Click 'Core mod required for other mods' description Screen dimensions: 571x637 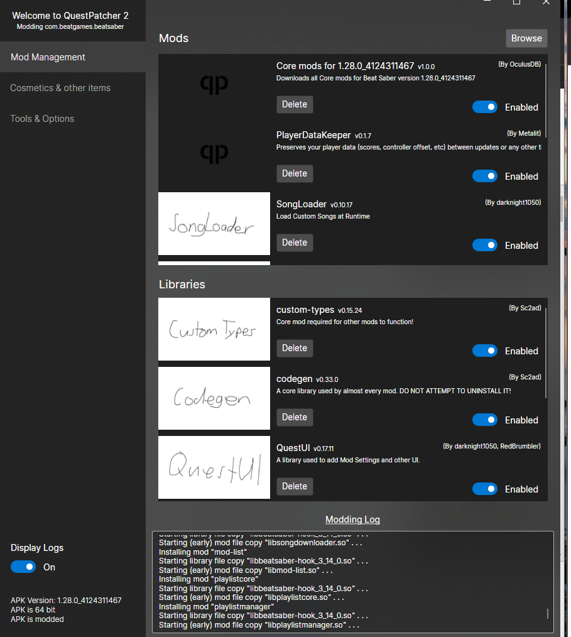point(345,322)
